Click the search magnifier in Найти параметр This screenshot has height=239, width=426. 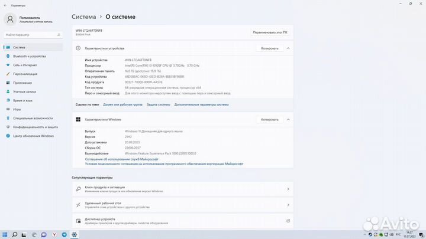[59, 35]
